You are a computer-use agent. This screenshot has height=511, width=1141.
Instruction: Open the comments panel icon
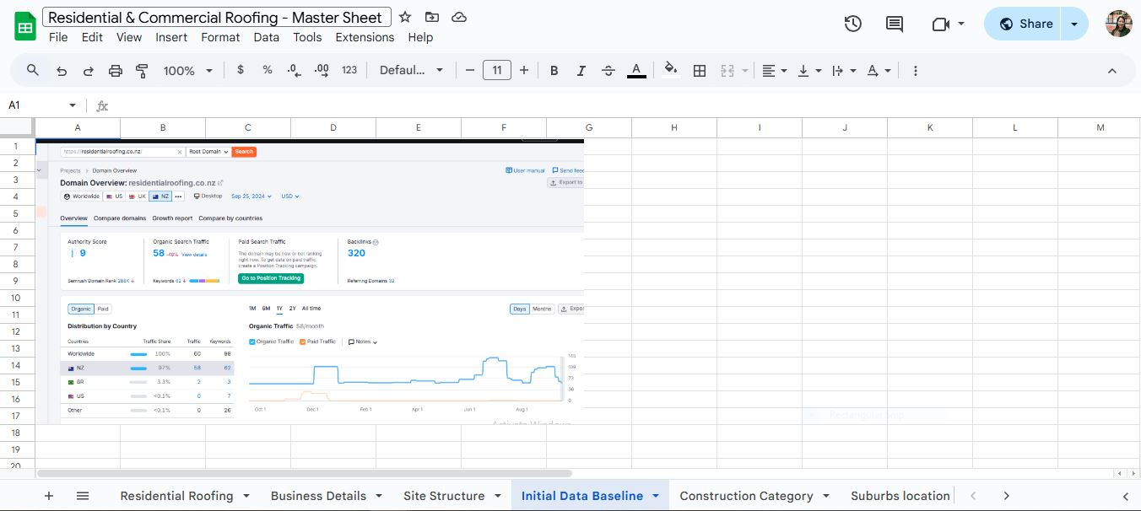point(895,24)
